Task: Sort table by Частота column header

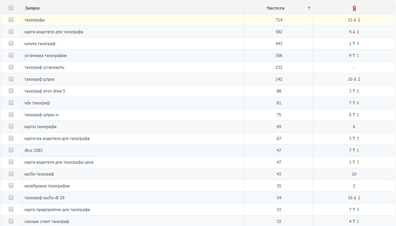Action: (x=275, y=8)
